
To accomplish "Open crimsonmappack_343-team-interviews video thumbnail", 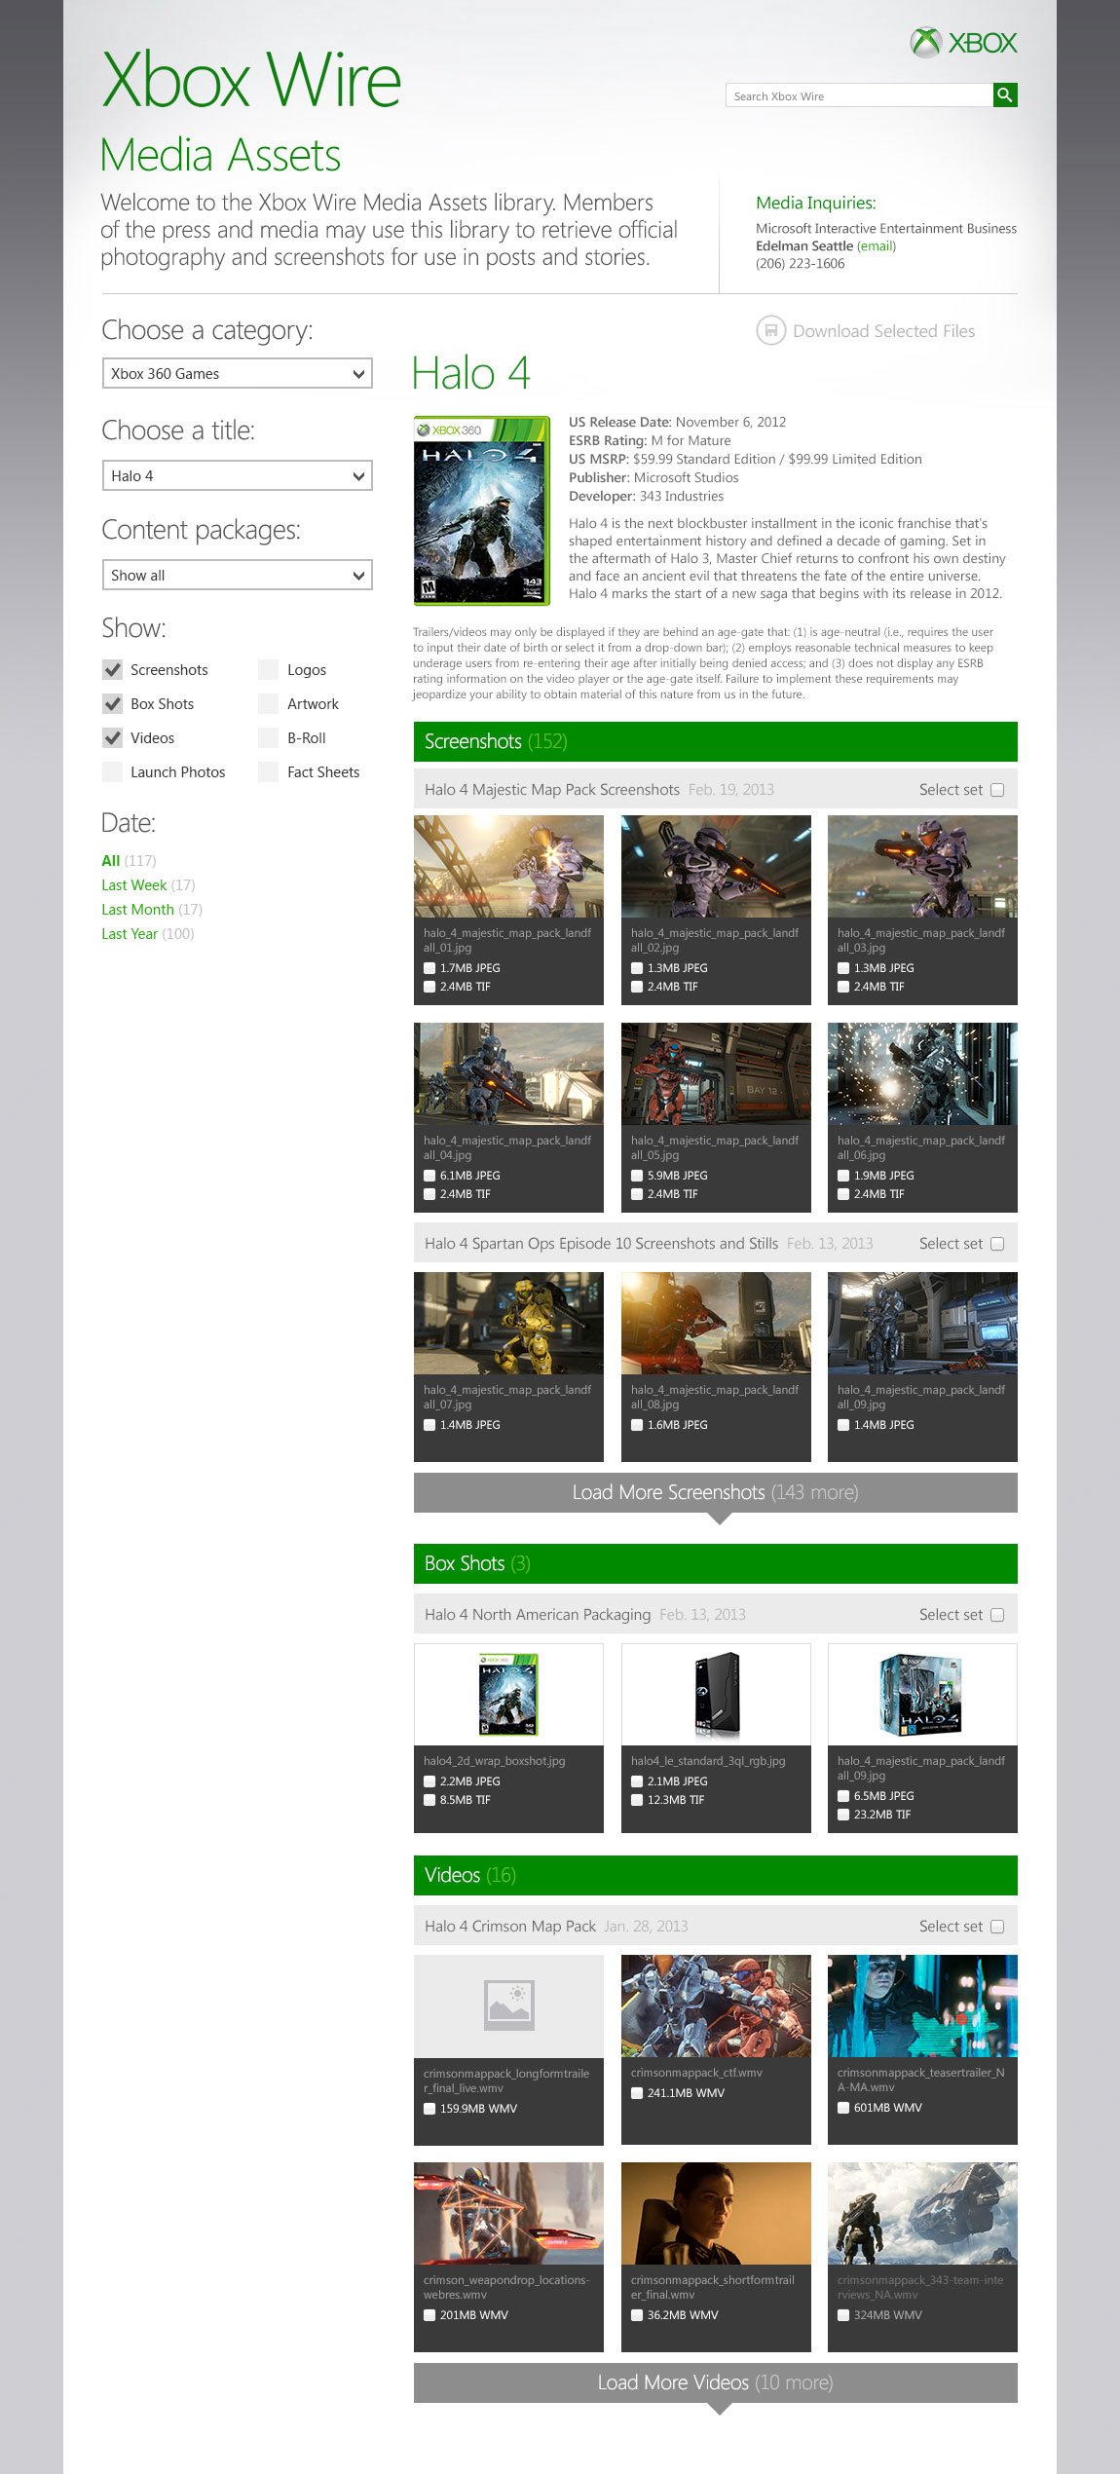I will (922, 2213).
